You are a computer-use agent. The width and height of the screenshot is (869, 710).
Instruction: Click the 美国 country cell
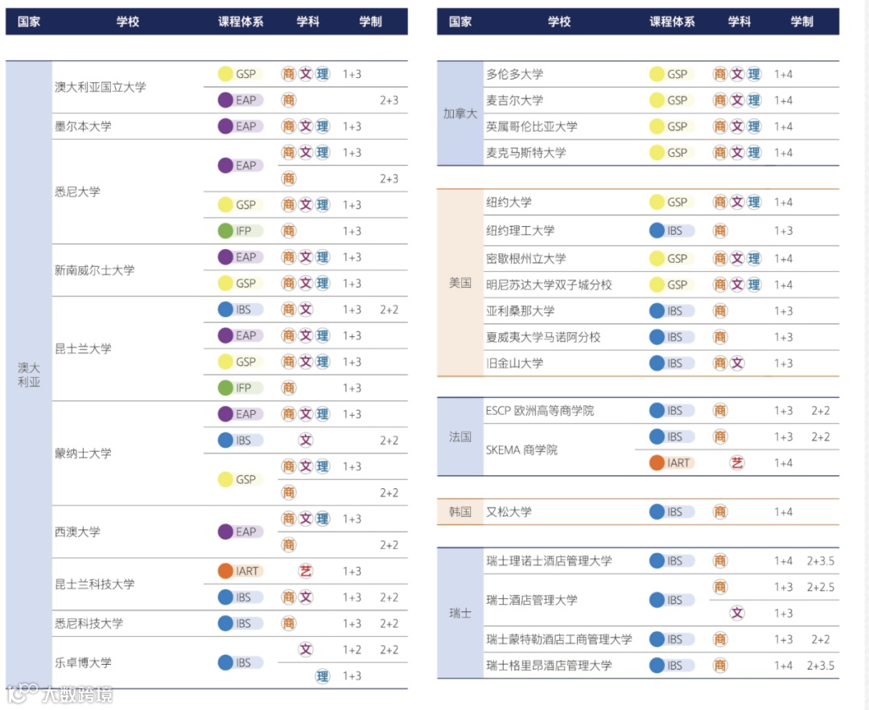pyautogui.click(x=460, y=283)
